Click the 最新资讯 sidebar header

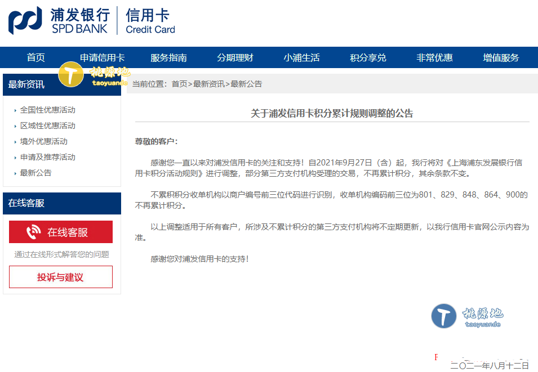point(62,84)
